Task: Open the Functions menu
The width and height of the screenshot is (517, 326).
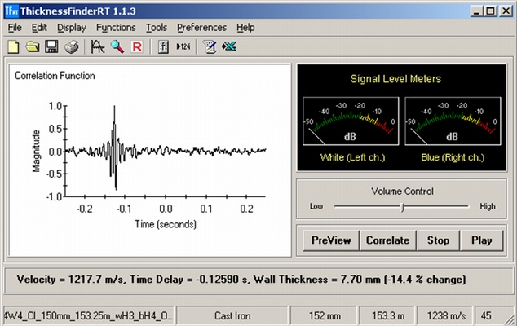Action: (x=116, y=27)
